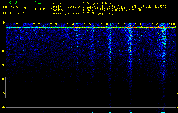178x113 pixels.
Task: Click the meteor label
Action: click(x=40, y=9)
